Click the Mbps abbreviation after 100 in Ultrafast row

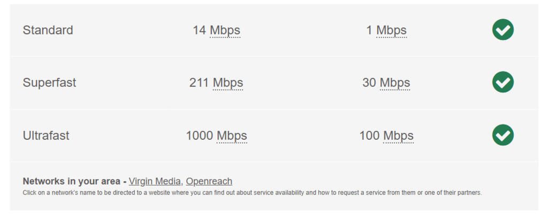[398, 136]
